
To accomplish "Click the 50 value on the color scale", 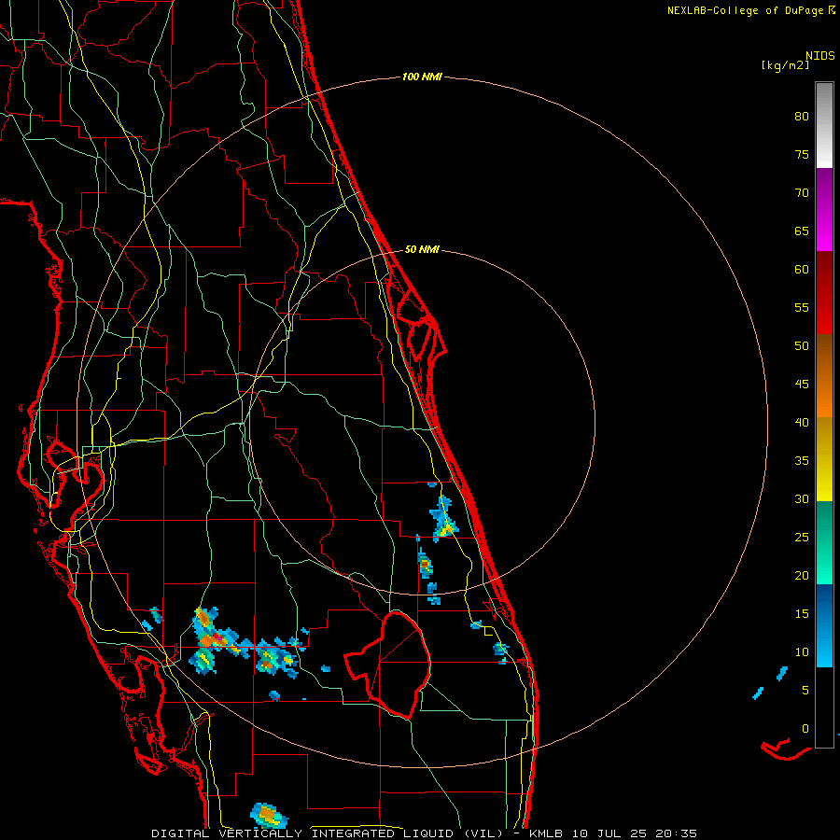I will pyautogui.click(x=802, y=346).
